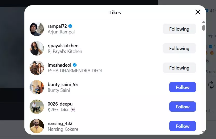
Task: Open rampal72 username link
Action: coord(57,26)
